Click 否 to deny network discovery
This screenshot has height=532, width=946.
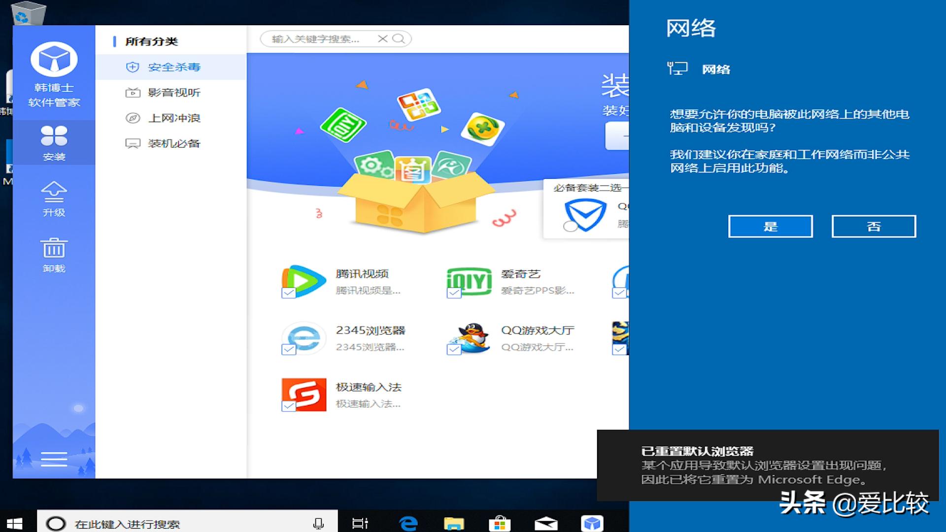(874, 227)
